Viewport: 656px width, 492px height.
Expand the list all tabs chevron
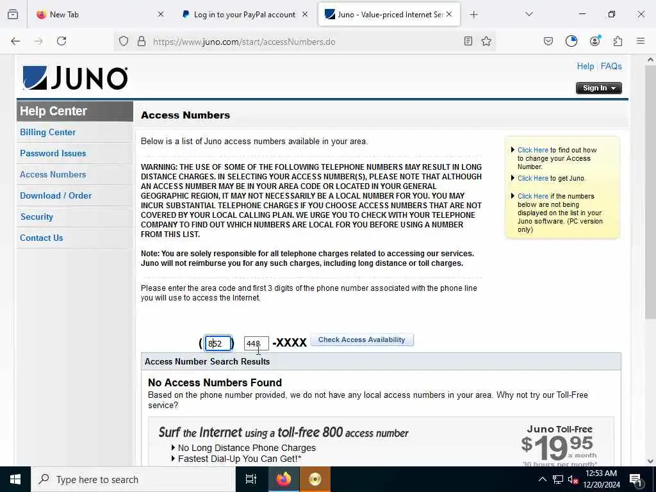click(x=529, y=14)
